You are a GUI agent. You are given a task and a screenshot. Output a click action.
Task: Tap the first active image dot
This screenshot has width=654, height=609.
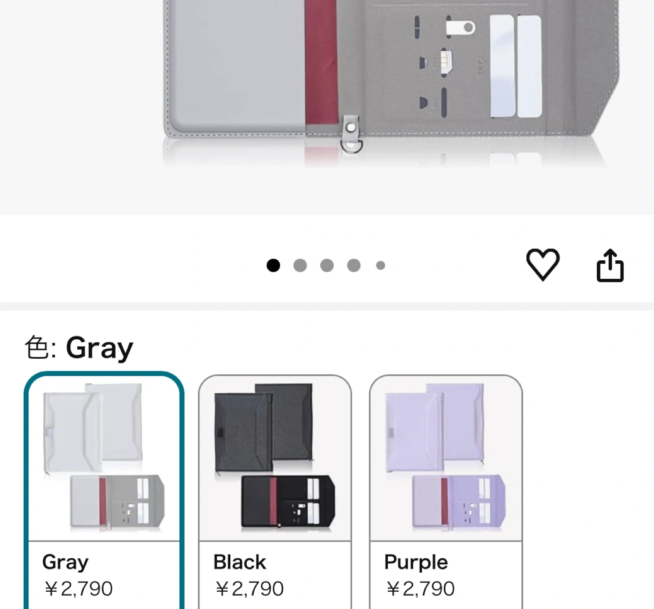(273, 265)
